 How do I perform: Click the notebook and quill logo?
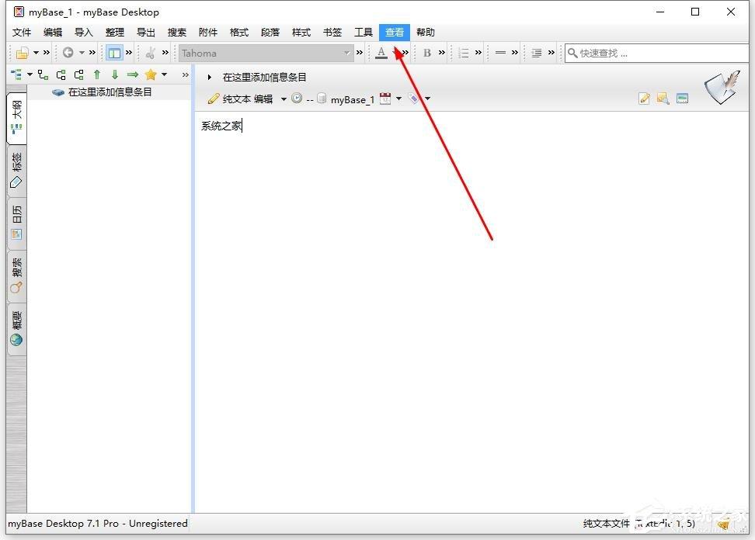[722, 87]
